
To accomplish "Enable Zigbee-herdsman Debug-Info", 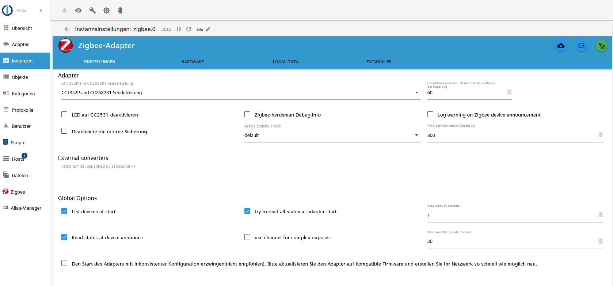I will coord(247,114).
